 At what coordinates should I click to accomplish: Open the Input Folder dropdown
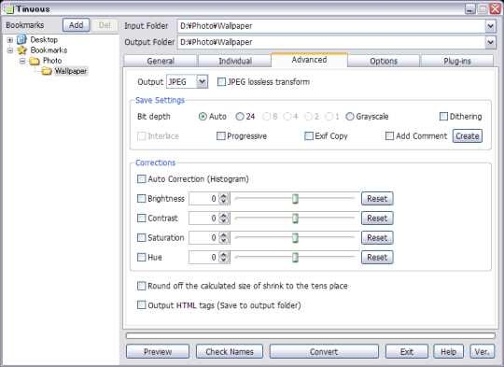click(x=491, y=26)
